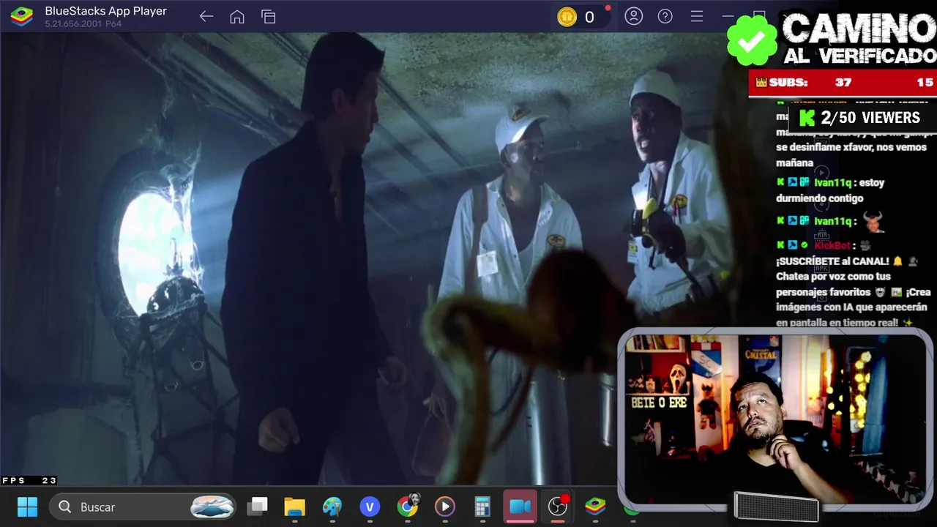
Task: Click the FPS counter overlay
Action: 29,481
